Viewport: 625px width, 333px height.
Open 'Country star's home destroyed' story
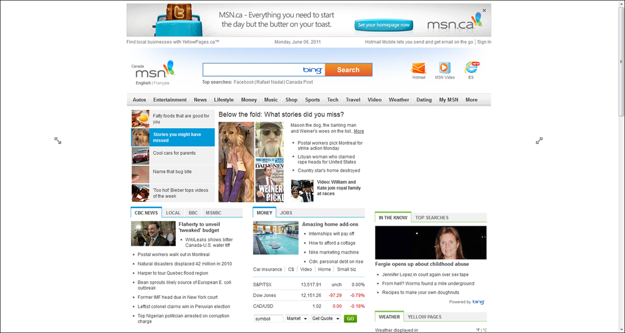pos(329,171)
